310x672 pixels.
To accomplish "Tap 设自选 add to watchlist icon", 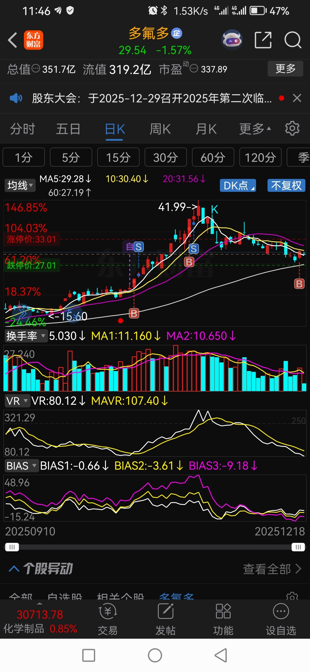I will (281, 619).
